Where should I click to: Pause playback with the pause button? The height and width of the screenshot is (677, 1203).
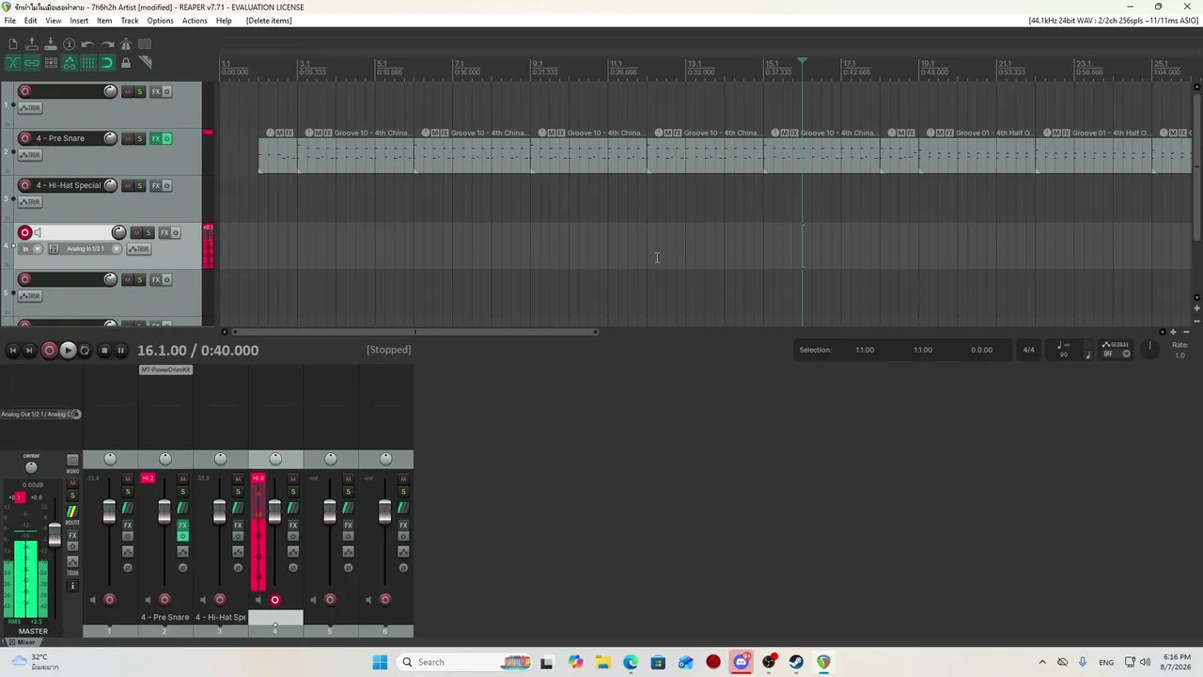point(120,350)
